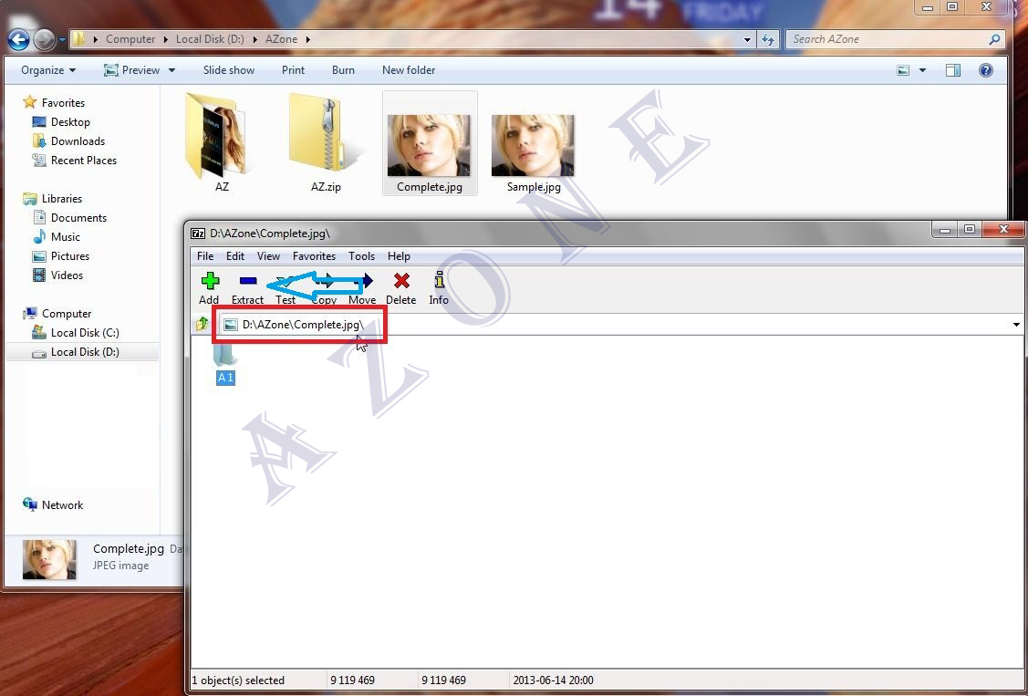Click Local Disk (D:) in the breadcrumb
Image resolution: width=1028 pixels, height=696 pixels.
(210, 39)
